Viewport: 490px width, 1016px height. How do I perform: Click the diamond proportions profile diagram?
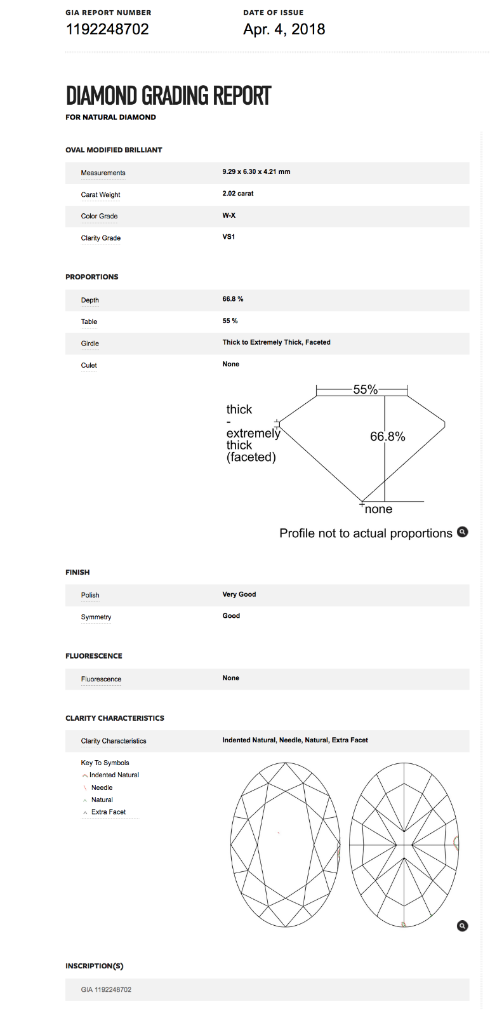pos(336,448)
